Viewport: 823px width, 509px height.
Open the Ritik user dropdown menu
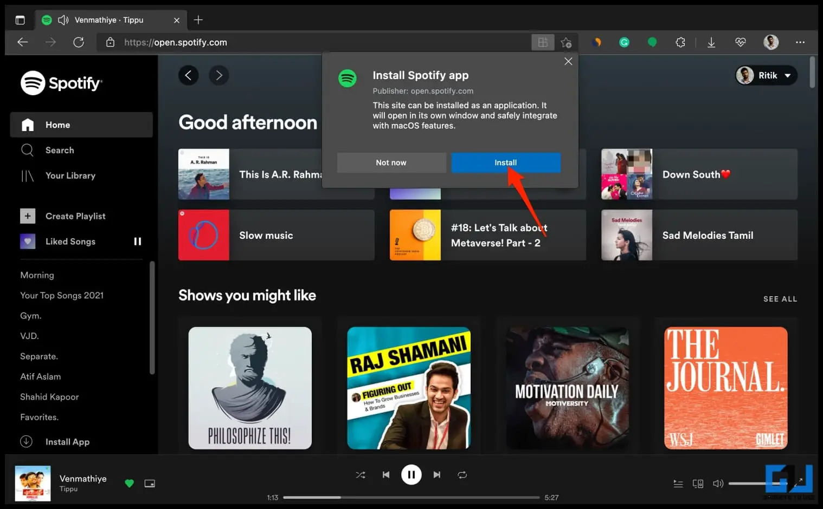[766, 75]
